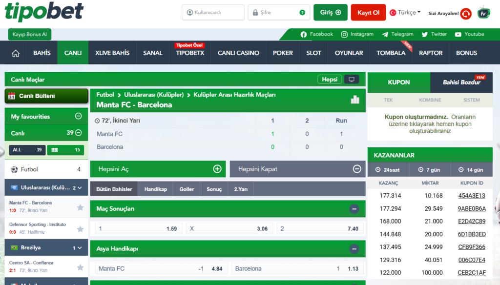
Task: Open coupon ID 454A3E13 link
Action: [x=472, y=196]
